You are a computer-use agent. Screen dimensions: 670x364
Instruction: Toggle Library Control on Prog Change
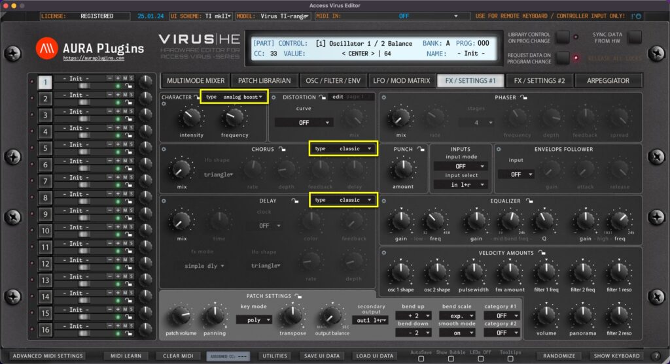click(x=563, y=37)
